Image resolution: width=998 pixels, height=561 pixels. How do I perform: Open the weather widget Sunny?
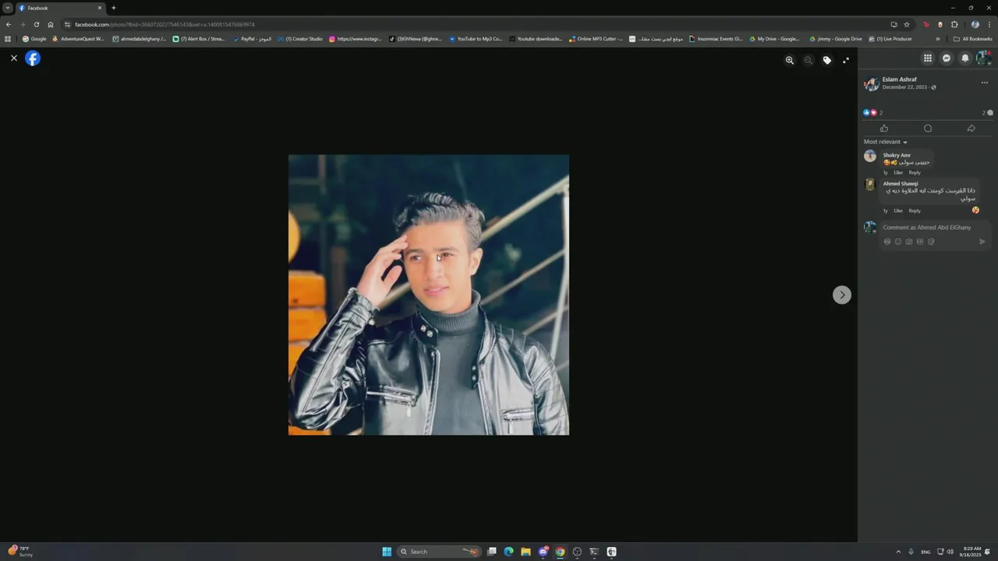[21, 552]
